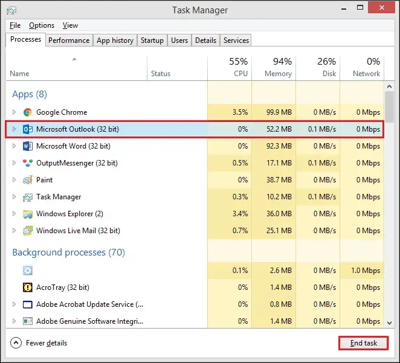Click the Google Chrome app icon
This screenshot has width=400, height=363.
tap(28, 112)
